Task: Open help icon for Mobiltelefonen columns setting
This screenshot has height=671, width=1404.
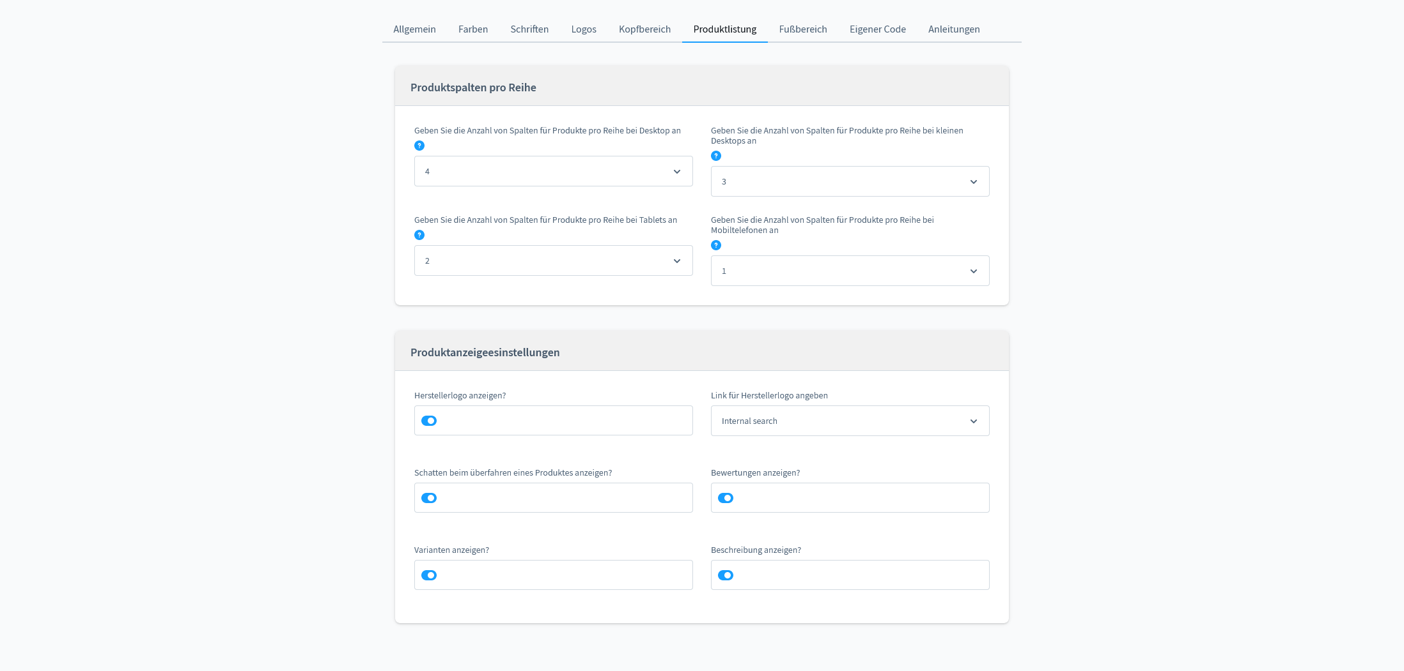Action: (x=716, y=245)
